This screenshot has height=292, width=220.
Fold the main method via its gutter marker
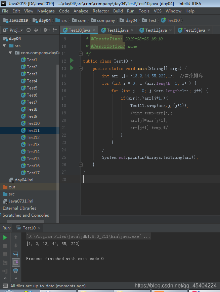coord(81,69)
